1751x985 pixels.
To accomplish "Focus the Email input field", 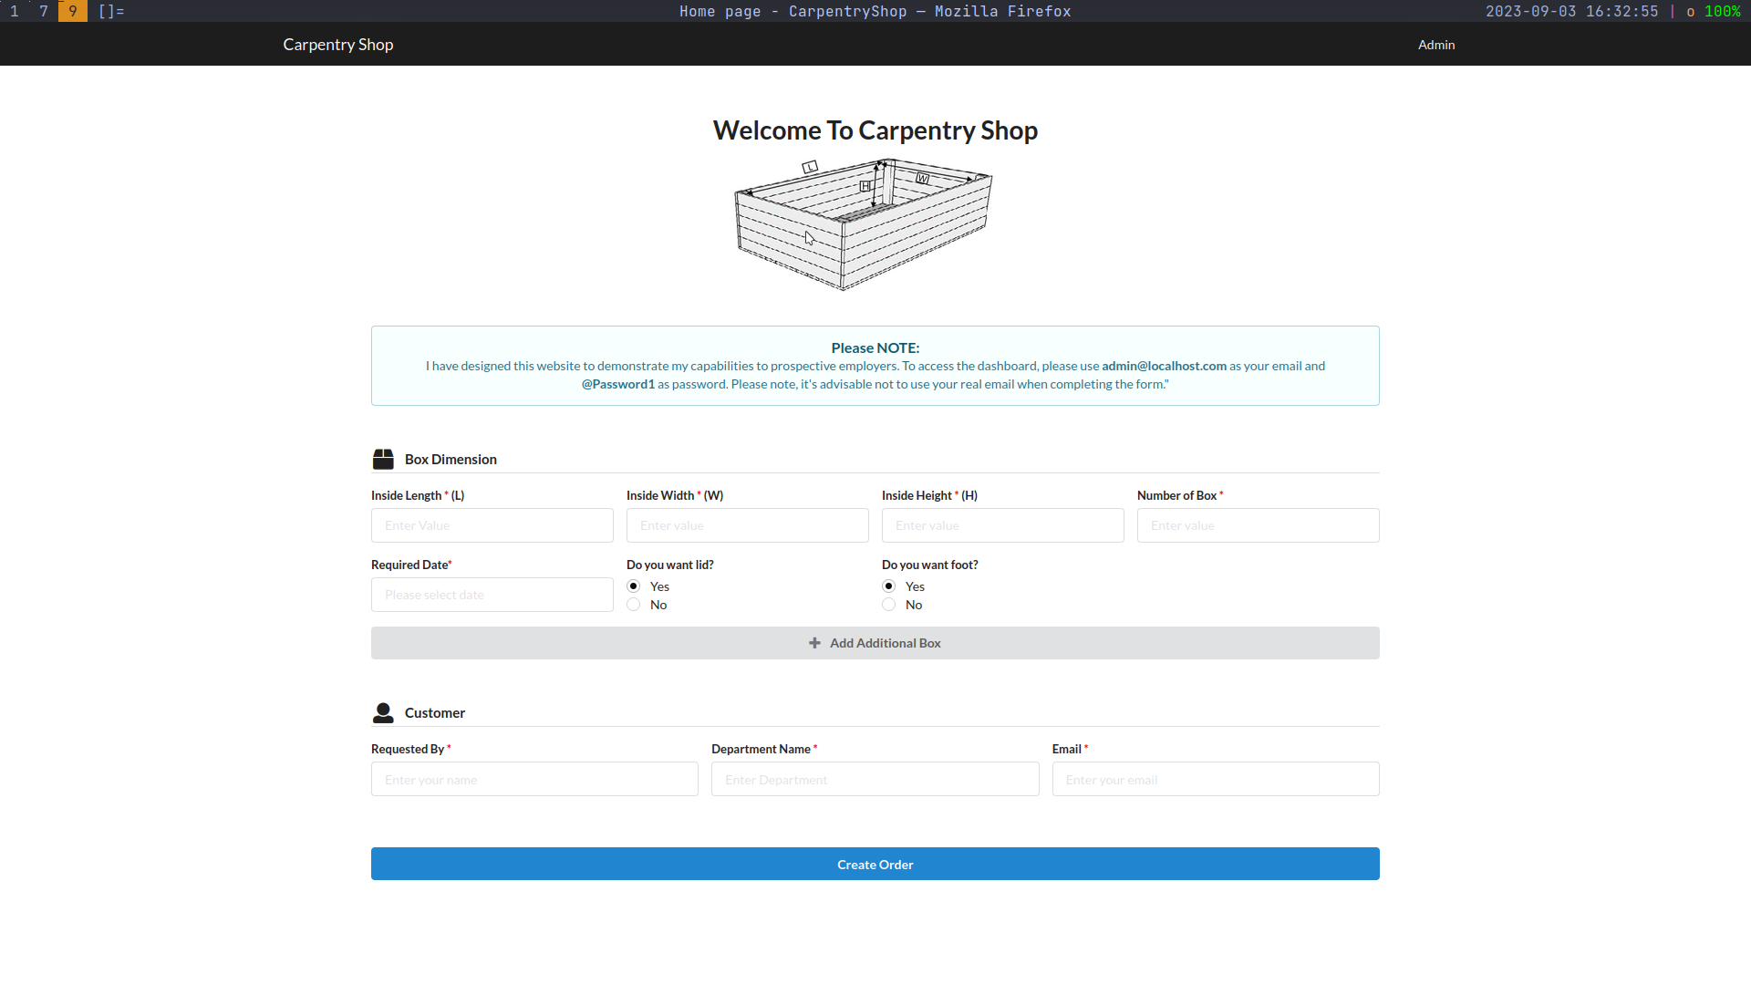I will point(1215,780).
